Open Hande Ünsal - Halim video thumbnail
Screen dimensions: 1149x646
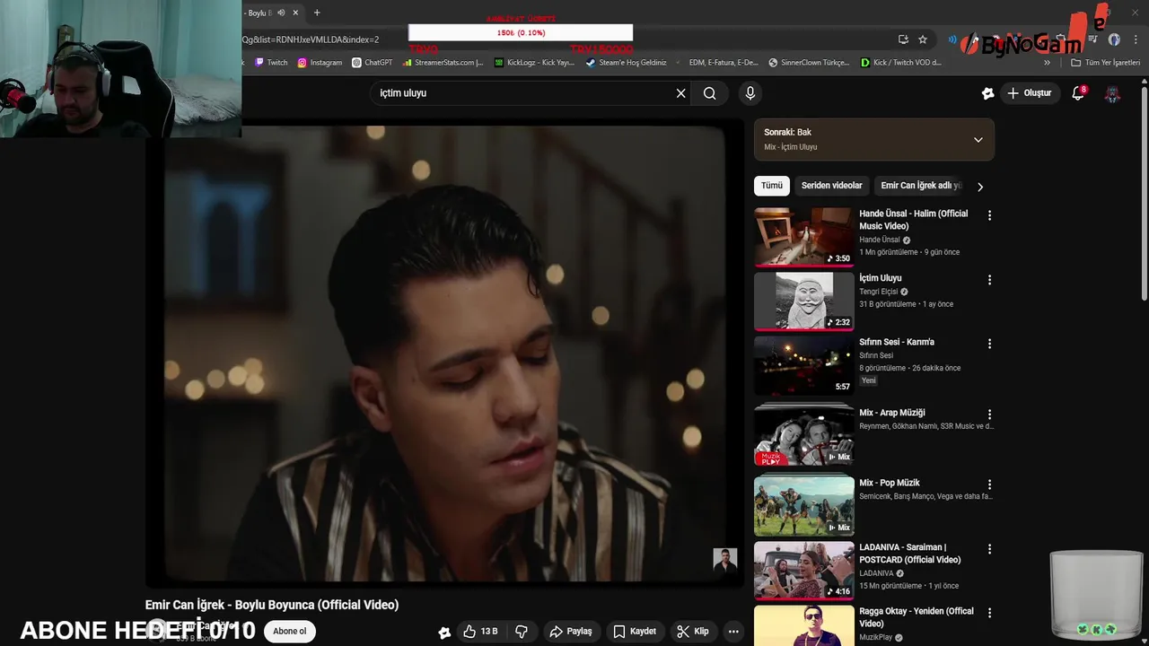click(803, 237)
